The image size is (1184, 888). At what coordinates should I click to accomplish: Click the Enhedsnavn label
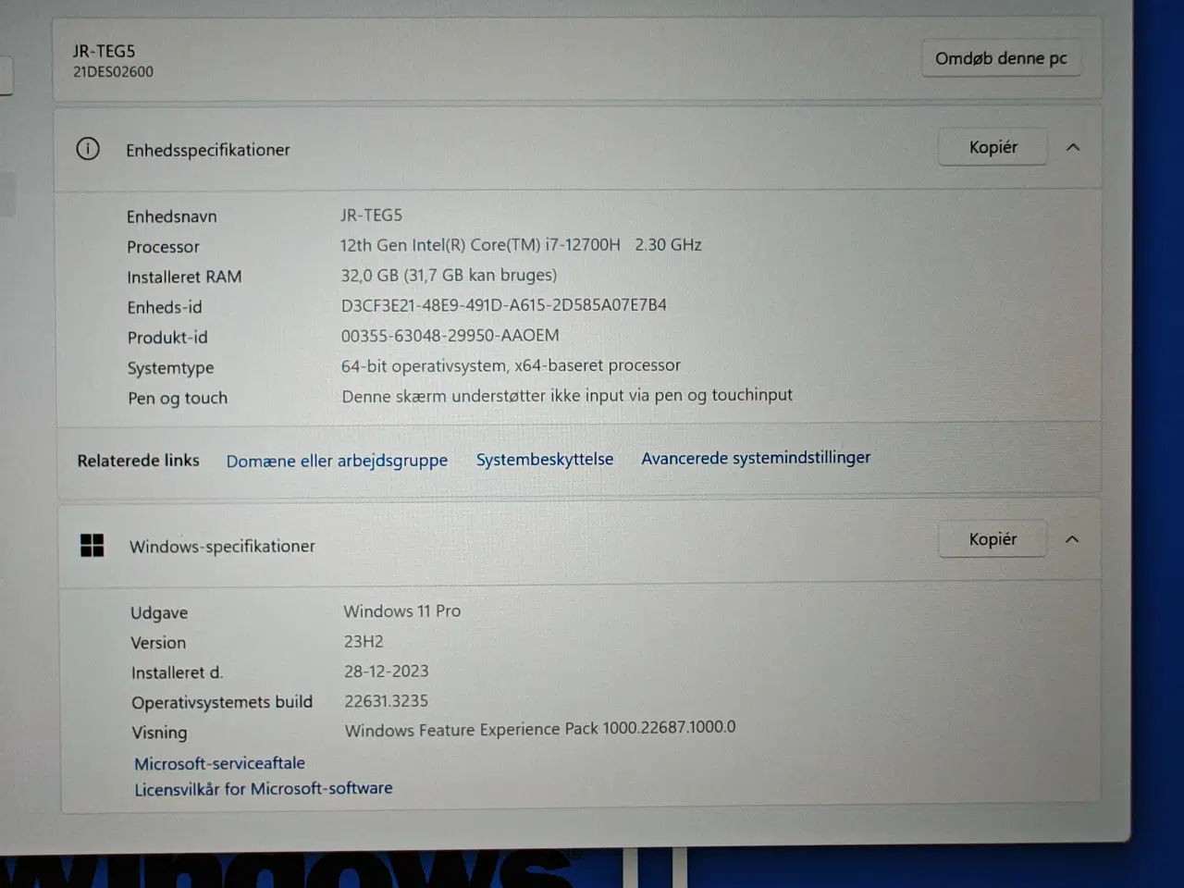[172, 216]
